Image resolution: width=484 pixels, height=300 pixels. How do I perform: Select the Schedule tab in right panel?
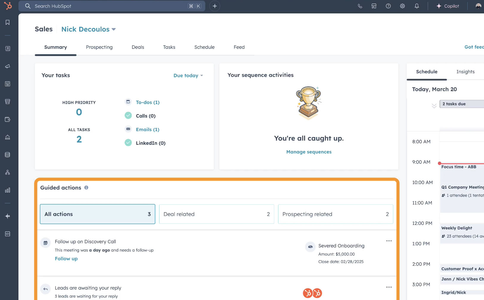427,71
